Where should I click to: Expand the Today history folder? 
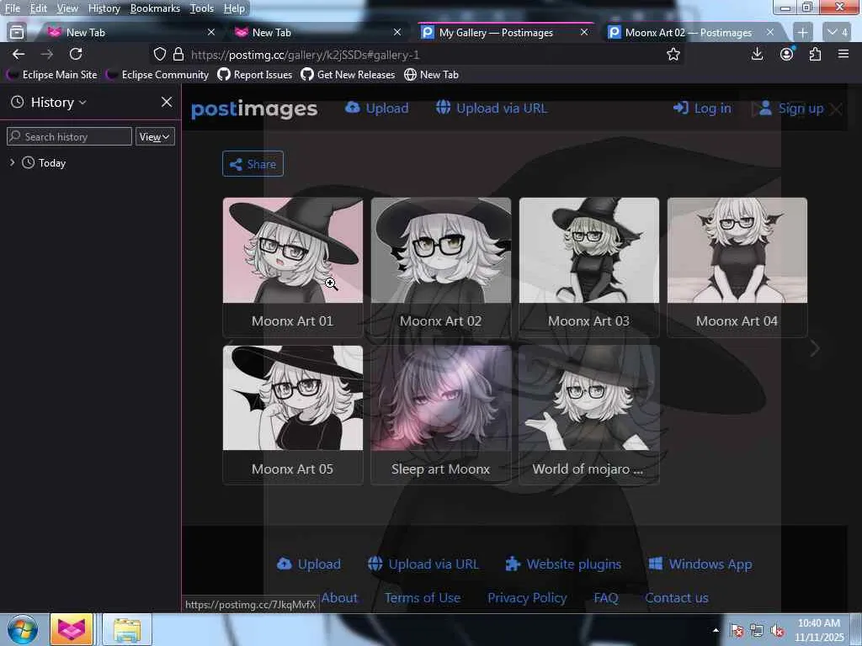[x=12, y=162]
